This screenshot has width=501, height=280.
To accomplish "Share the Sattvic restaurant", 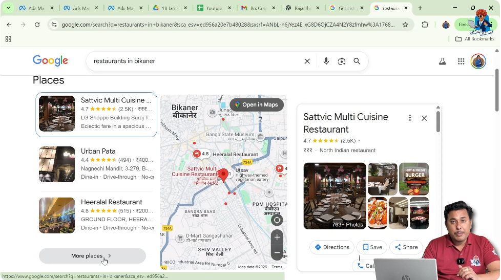I will (x=406, y=247).
